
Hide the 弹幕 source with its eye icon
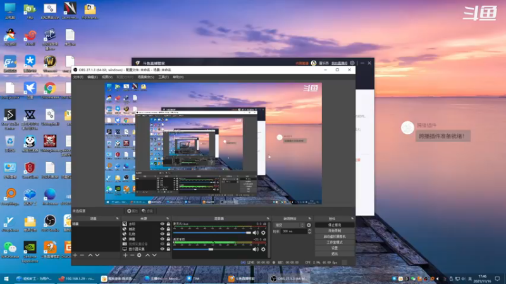163,239
